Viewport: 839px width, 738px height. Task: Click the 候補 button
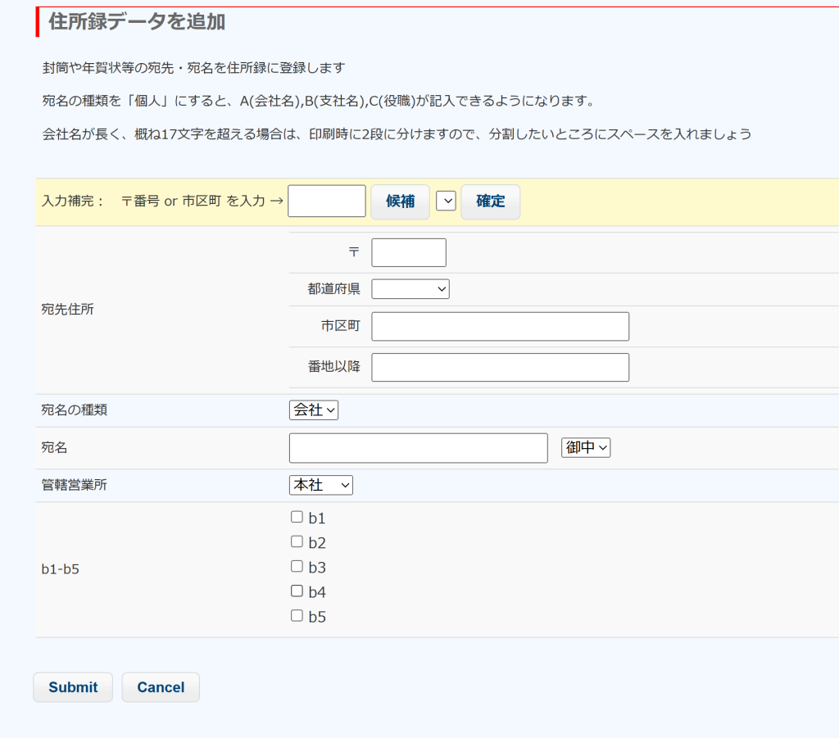400,201
